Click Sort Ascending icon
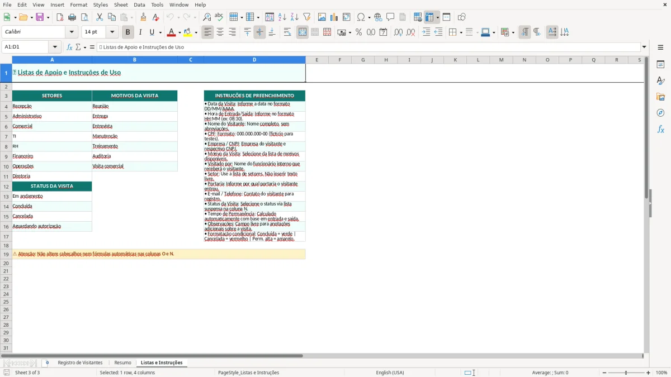671x377 pixels. pyautogui.click(x=282, y=17)
